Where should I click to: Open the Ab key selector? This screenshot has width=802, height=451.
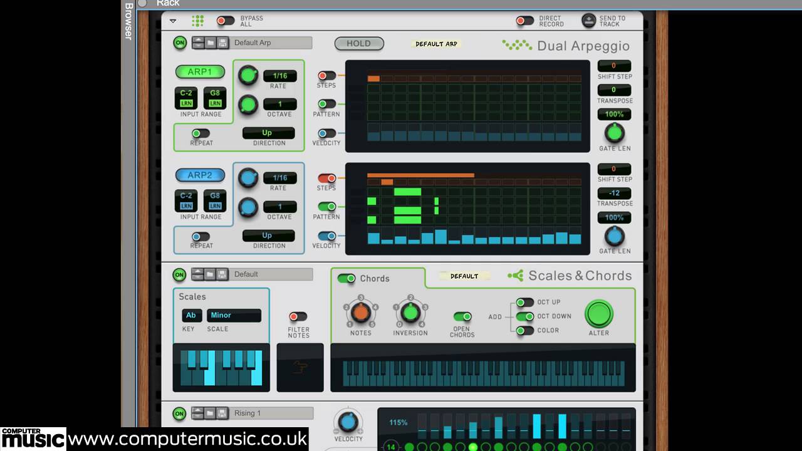pyautogui.click(x=191, y=315)
